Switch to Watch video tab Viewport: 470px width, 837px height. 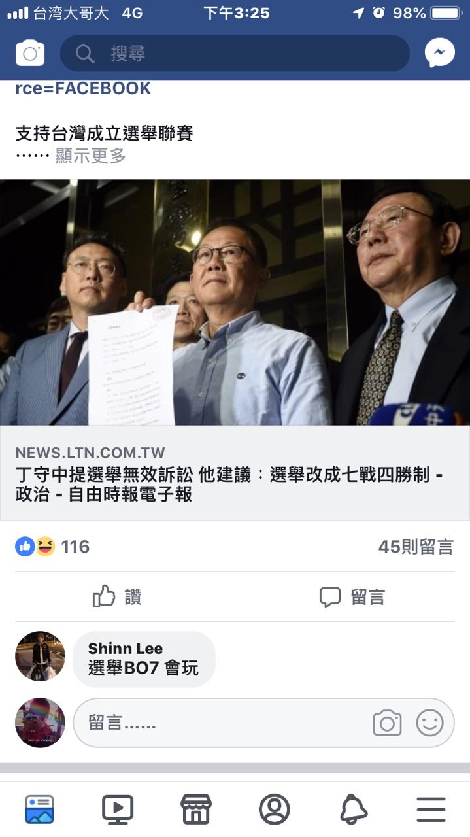(x=118, y=809)
